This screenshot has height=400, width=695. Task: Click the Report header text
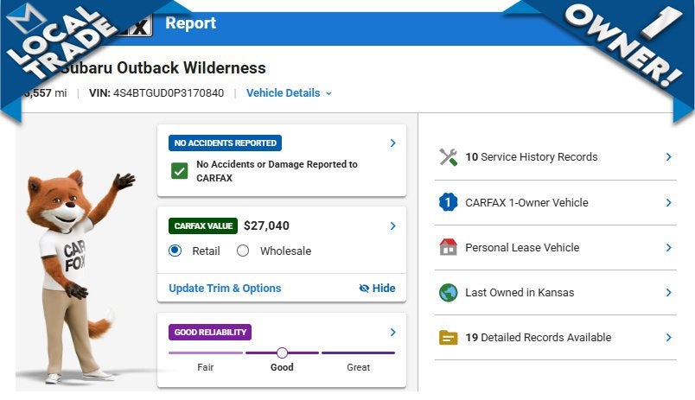point(190,23)
